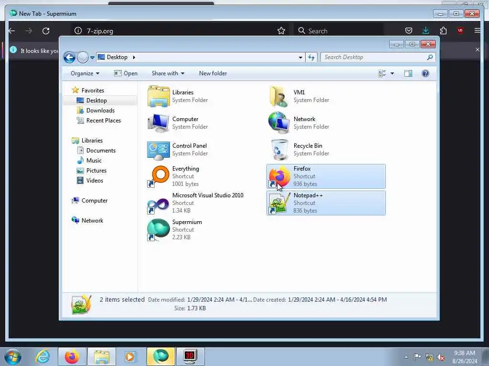Click the site info icon next to 7-zip.org
489x366 pixels.
78,30
